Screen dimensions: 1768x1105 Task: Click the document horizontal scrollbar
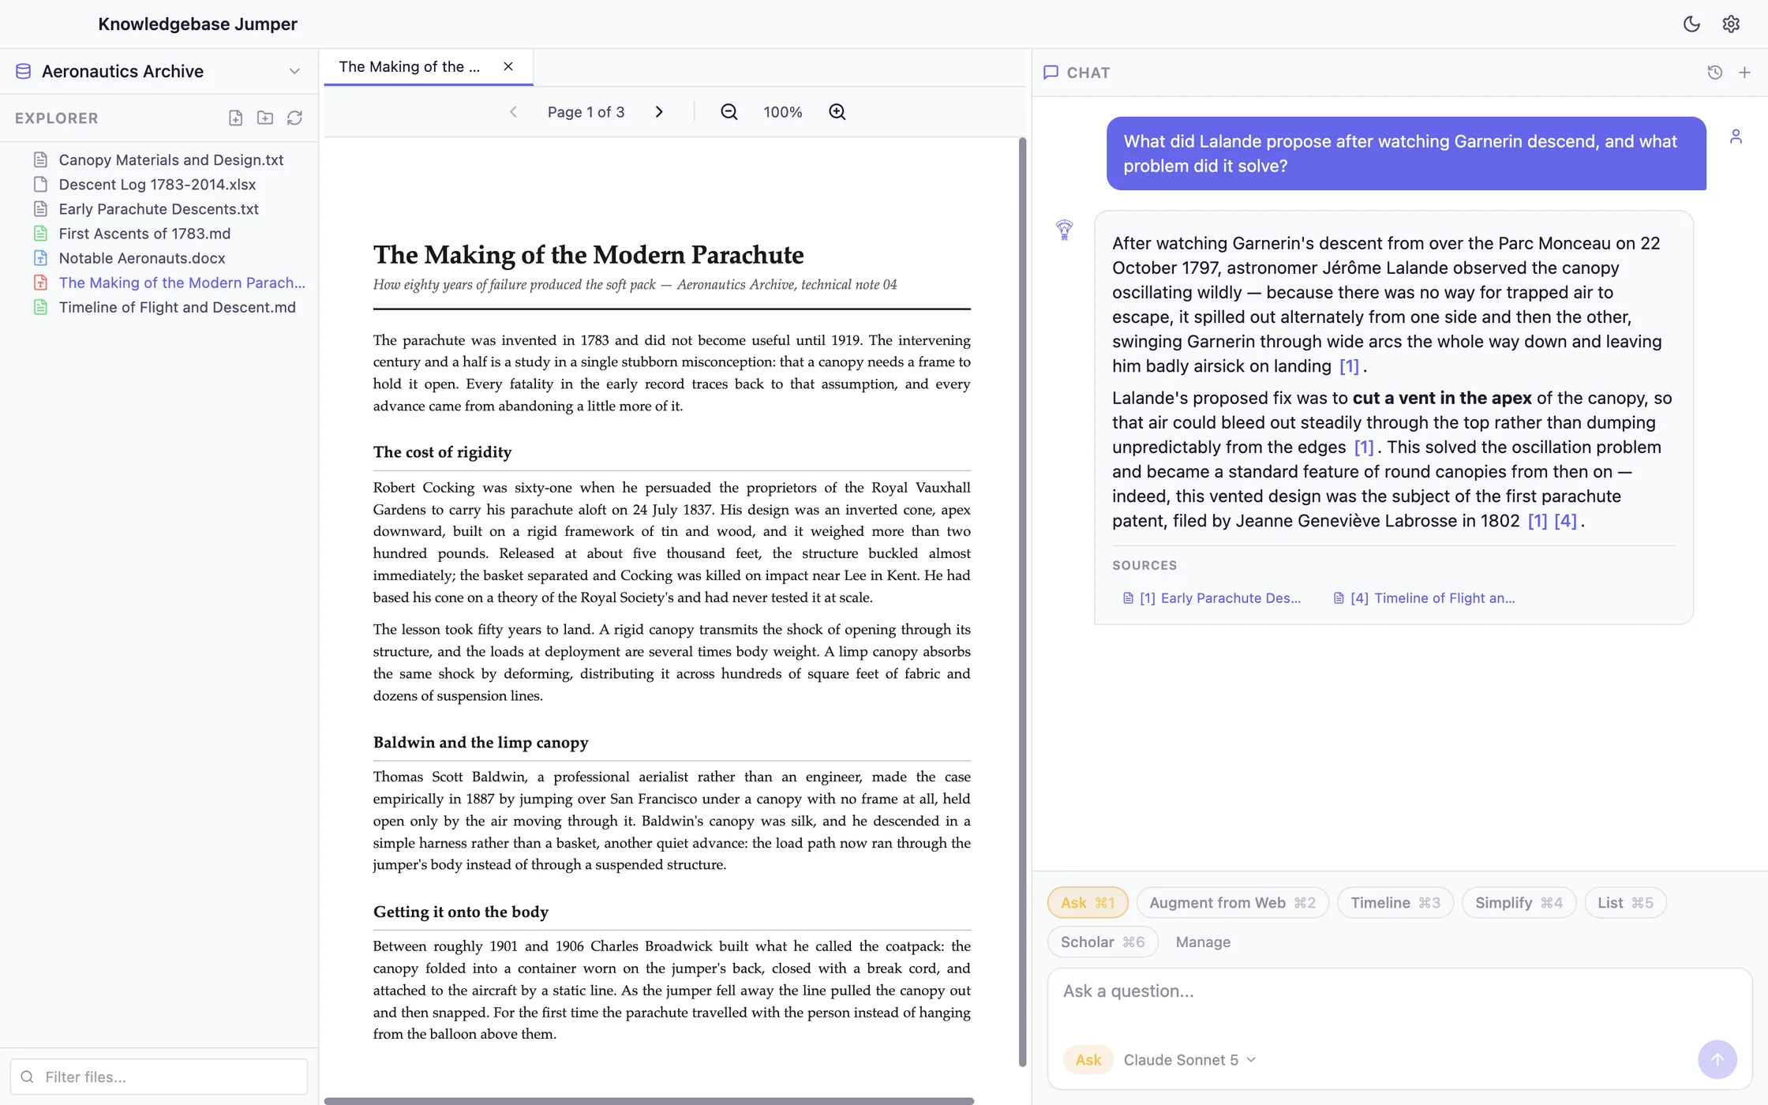click(x=649, y=1100)
